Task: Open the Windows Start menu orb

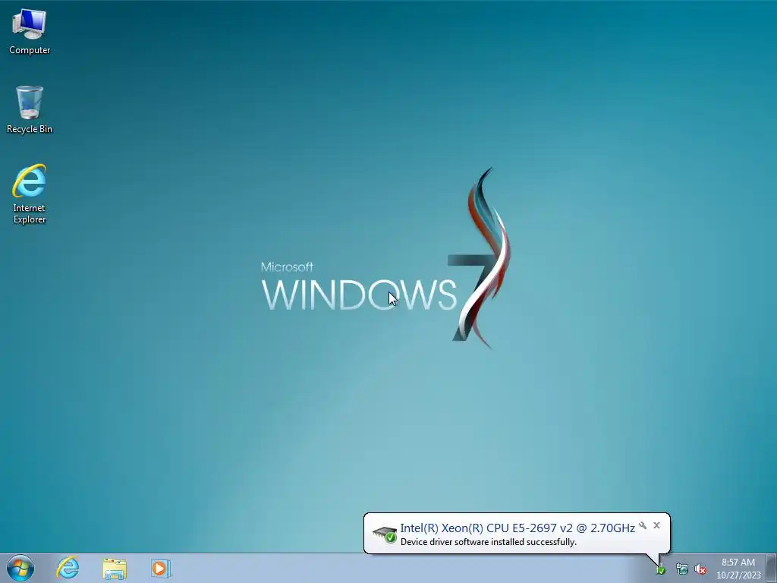Action: 20,568
